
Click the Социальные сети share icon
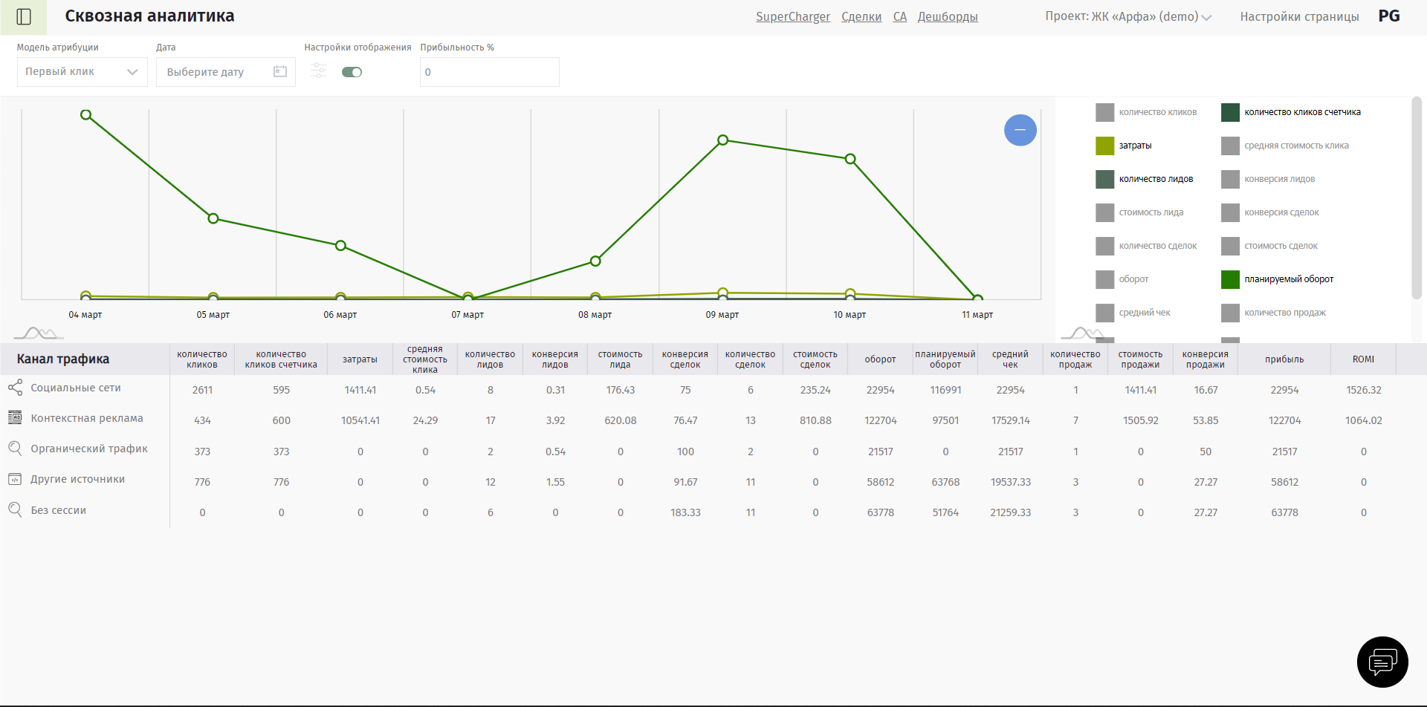tap(15, 388)
